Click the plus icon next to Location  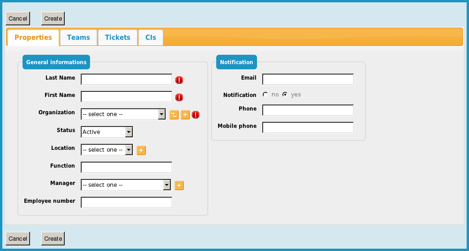[141, 150]
